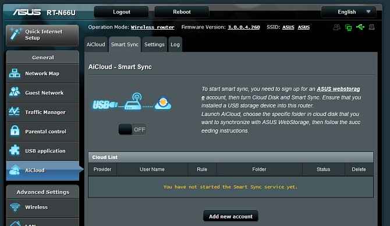The width and height of the screenshot is (390, 226).
Task: Open the English language dropdown
Action: (x=348, y=12)
